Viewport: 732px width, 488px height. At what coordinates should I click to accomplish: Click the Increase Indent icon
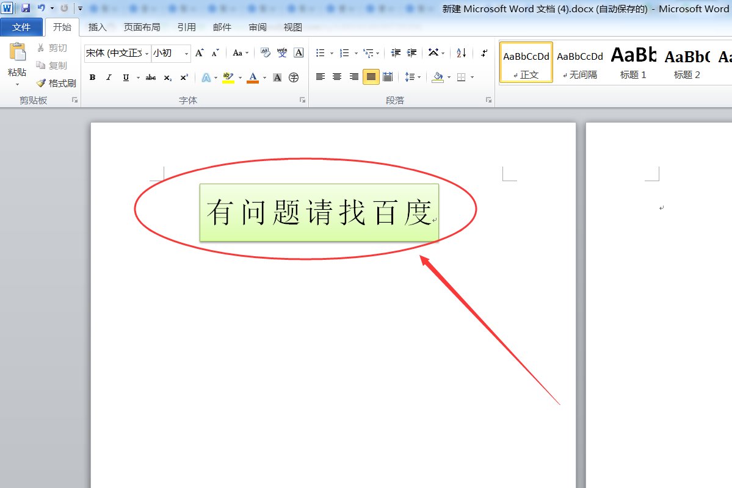click(x=411, y=52)
